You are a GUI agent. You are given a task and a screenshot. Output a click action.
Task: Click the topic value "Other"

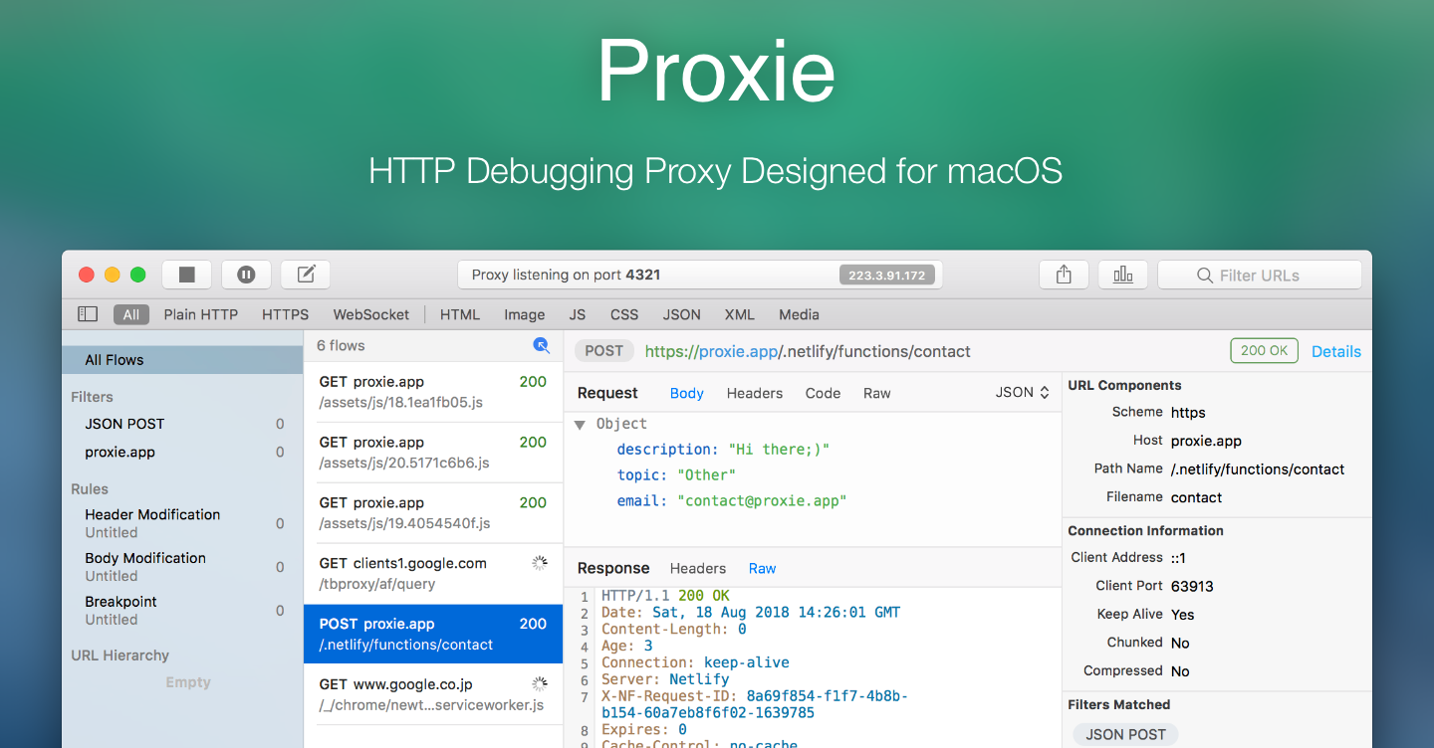[x=706, y=475]
